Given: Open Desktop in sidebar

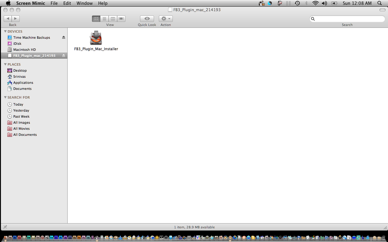Looking at the screenshot, I should (x=20, y=70).
